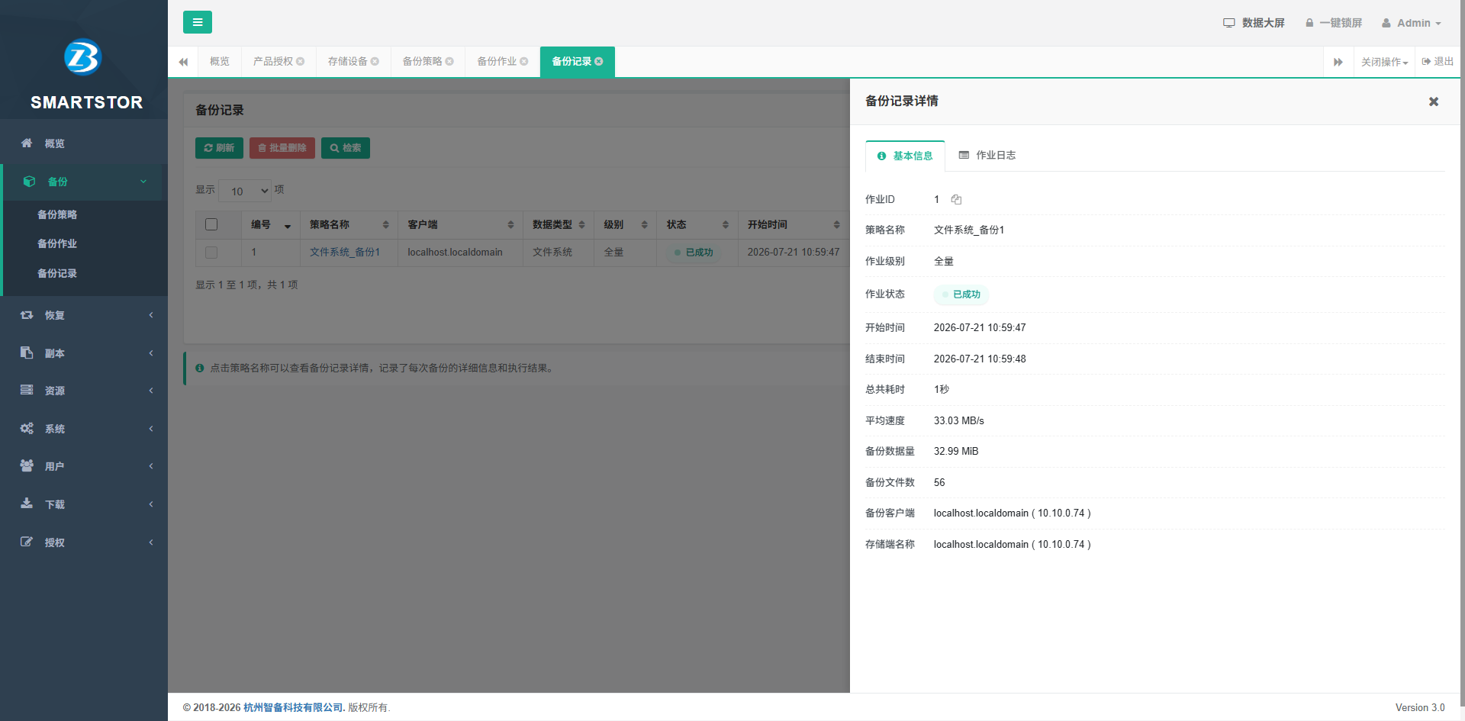Click the home icon for 概览

(27, 143)
